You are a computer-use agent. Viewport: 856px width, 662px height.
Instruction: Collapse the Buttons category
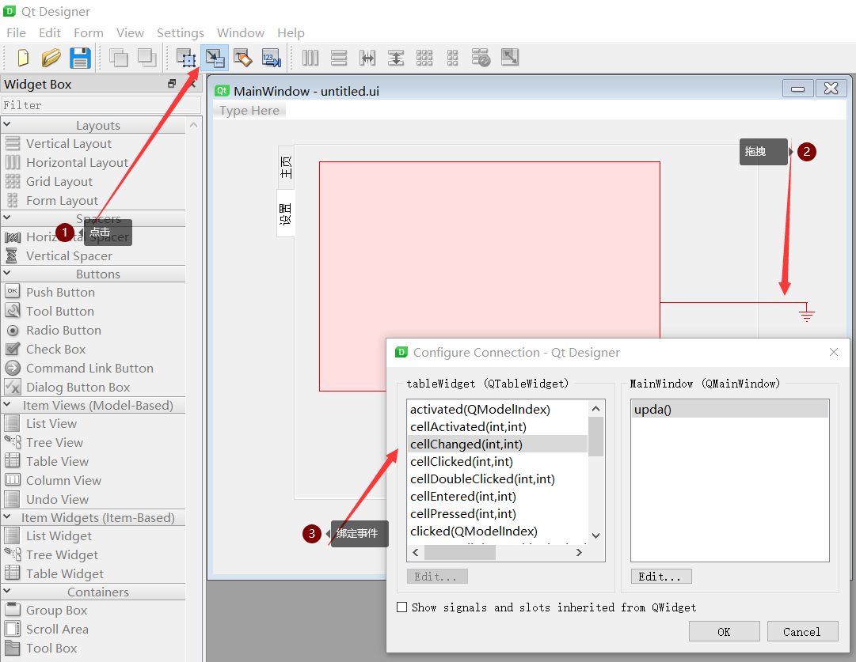7,273
